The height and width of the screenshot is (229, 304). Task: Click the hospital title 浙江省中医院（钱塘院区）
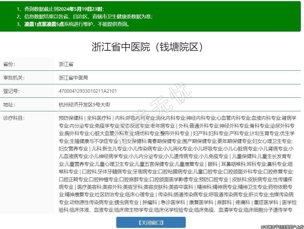click(148, 47)
